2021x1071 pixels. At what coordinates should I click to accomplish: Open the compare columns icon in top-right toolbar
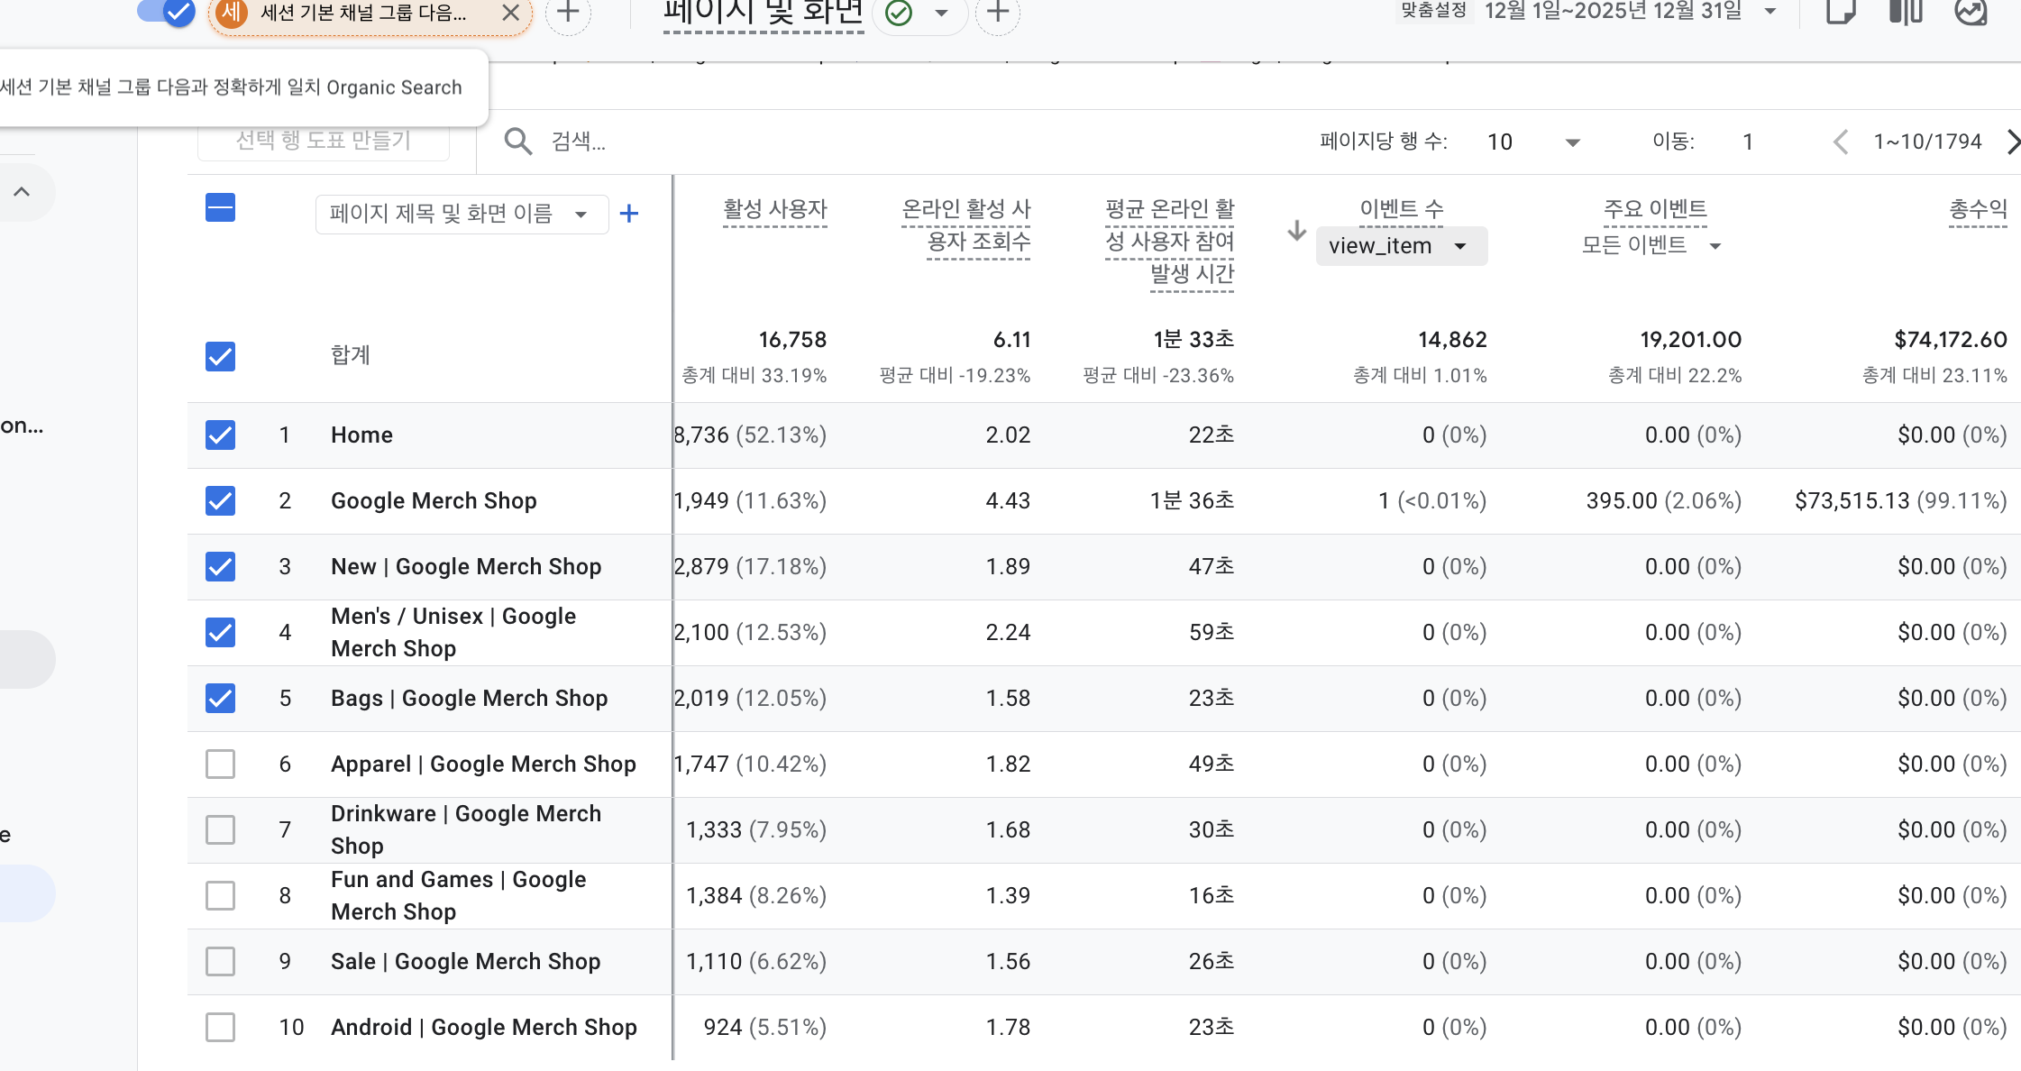1906,12
